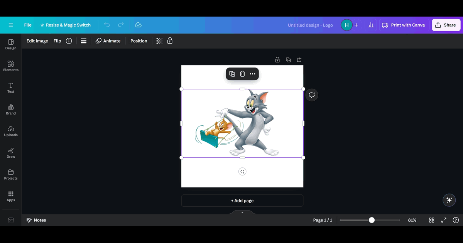Viewport: 463px width, 243px height.
Task: Open More options three dots
Action: point(252,74)
